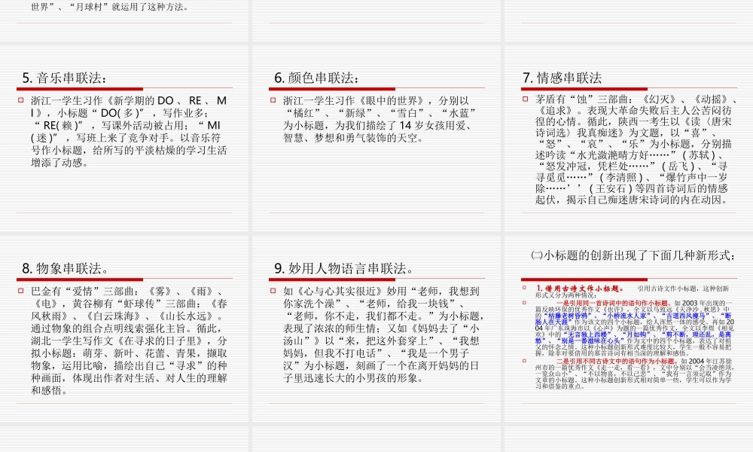The image size is (753, 452).
Task: Click the paragraph starting "茅盾有“蚀”三部曲"
Action: point(636,149)
